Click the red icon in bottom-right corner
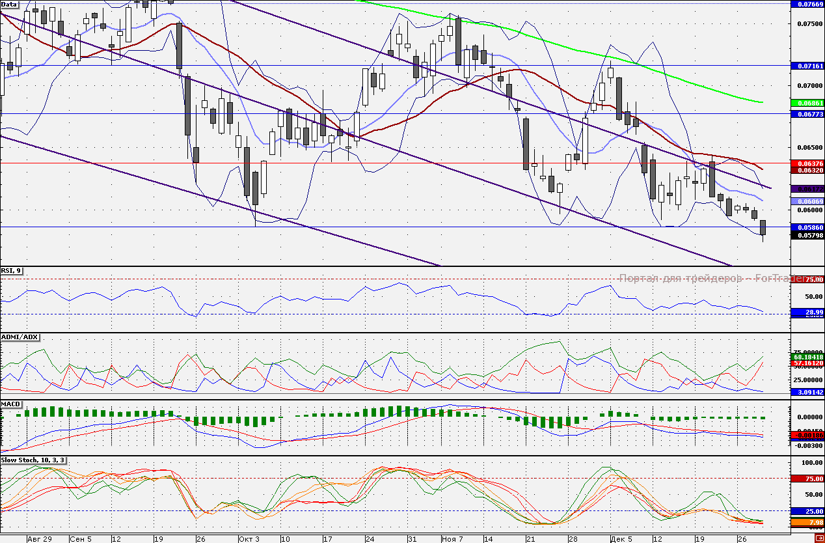The image size is (825, 543). click(818, 538)
